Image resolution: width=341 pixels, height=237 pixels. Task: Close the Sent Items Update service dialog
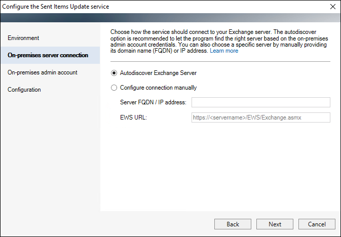[333, 7]
